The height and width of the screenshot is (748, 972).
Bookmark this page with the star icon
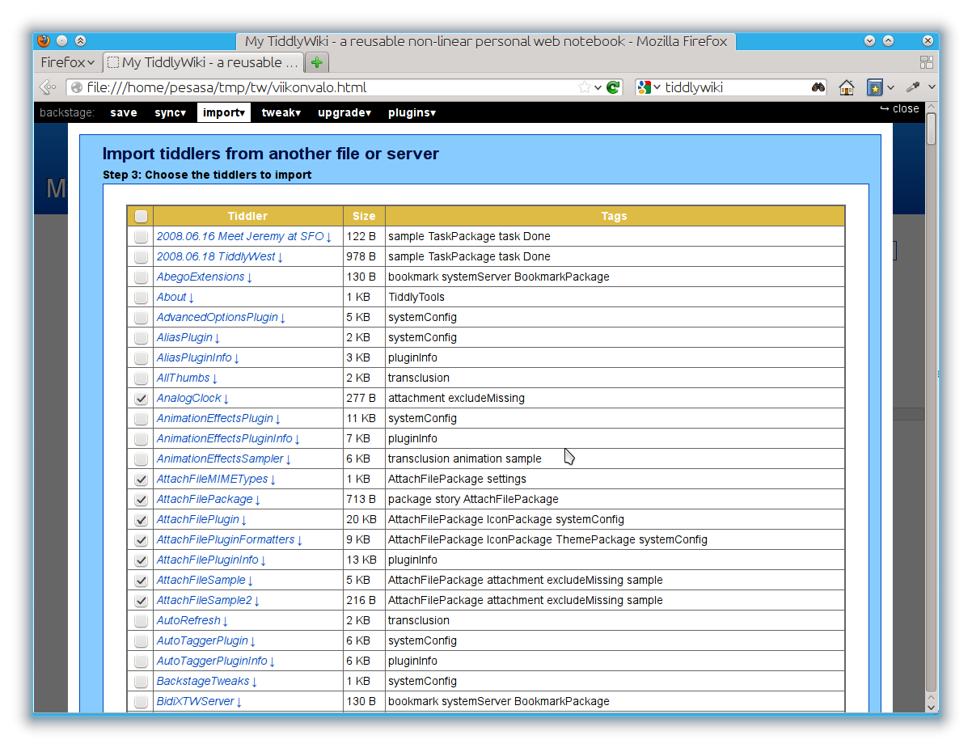click(585, 87)
